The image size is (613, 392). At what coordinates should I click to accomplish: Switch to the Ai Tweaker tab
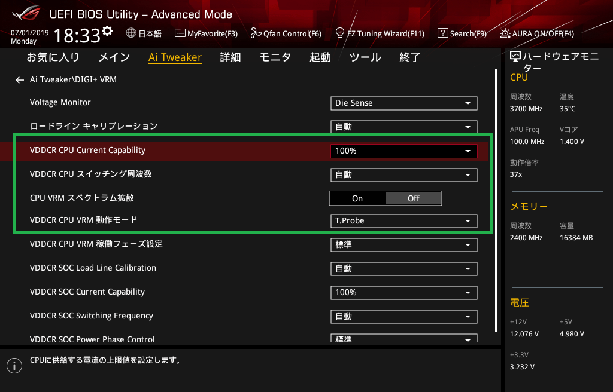coord(175,57)
